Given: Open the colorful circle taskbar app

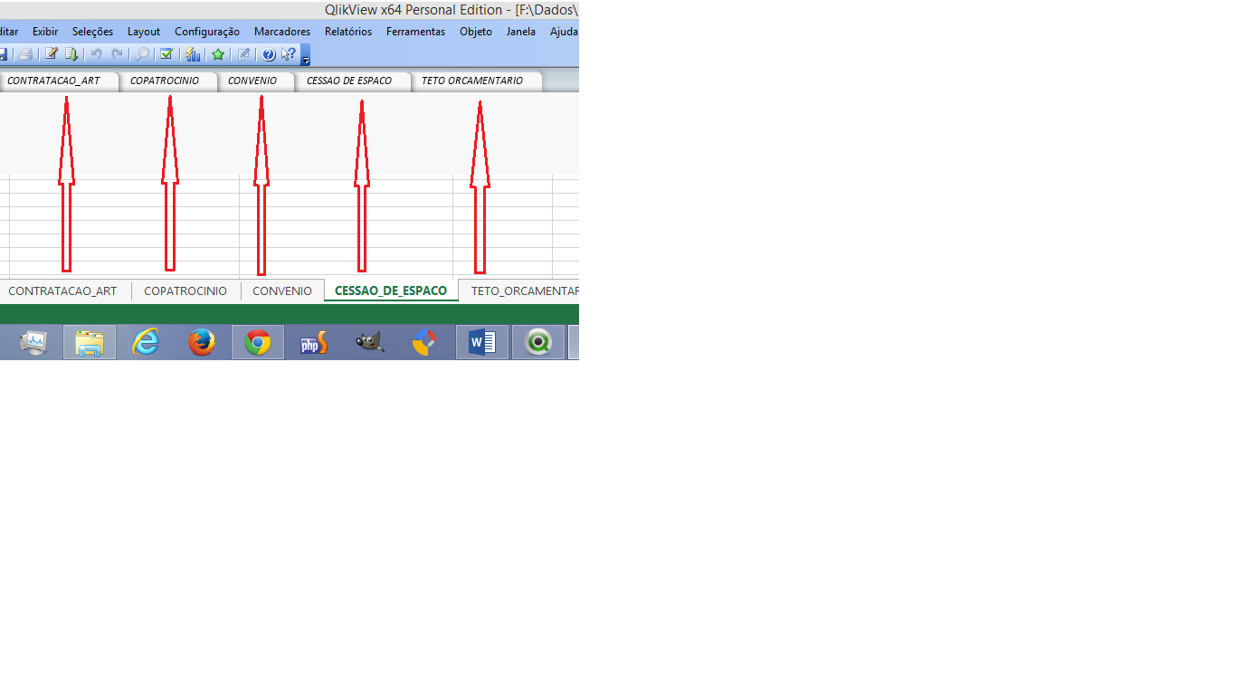Looking at the screenshot, I should click(x=424, y=343).
